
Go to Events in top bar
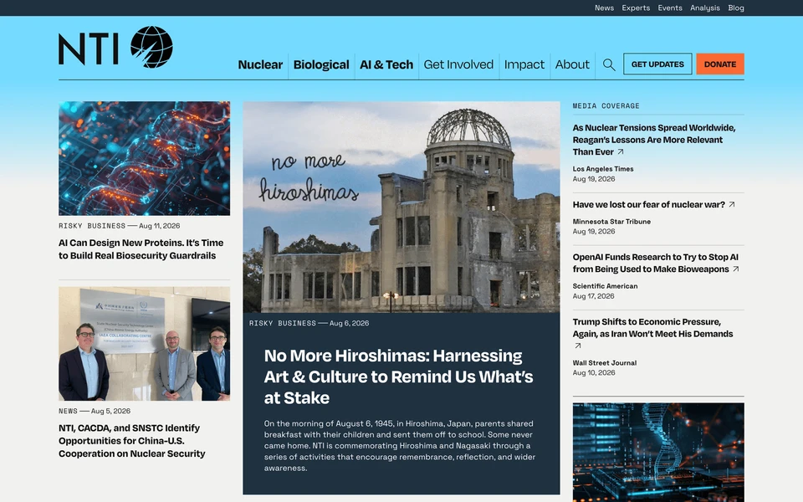point(670,8)
